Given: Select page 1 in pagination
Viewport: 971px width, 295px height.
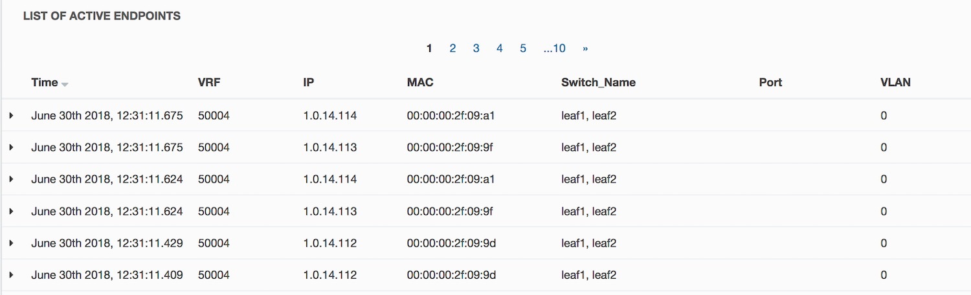Looking at the screenshot, I should [429, 49].
